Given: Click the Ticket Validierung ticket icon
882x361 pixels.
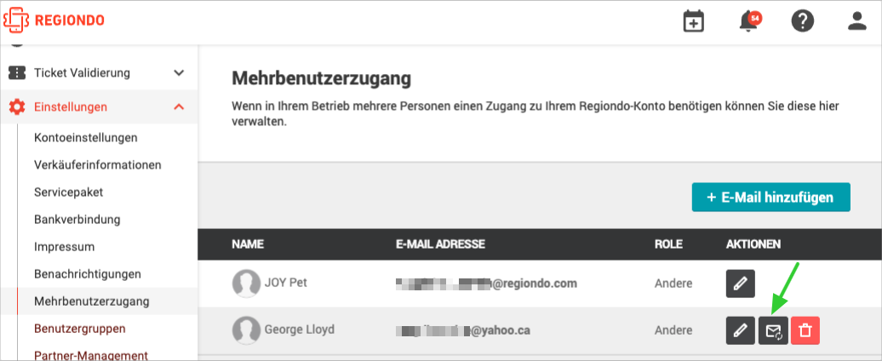Looking at the screenshot, I should [x=17, y=72].
